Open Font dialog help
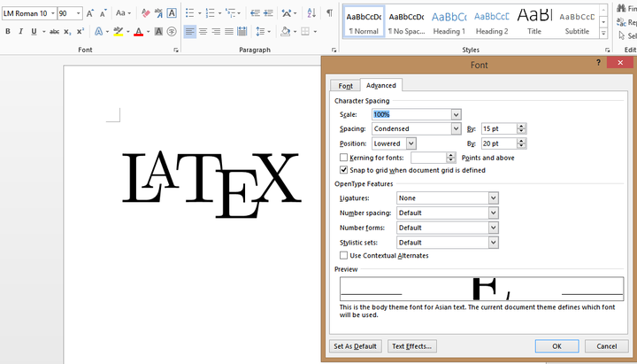Viewport: 637px width, 364px height. pos(598,63)
